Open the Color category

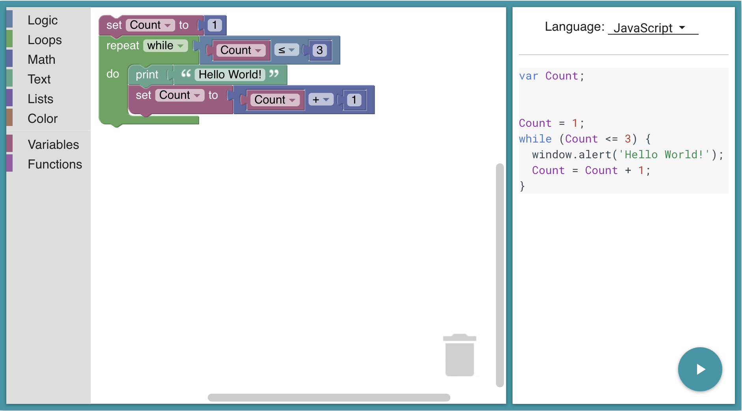[43, 118]
